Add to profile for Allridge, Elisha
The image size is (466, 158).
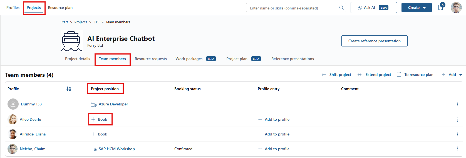274,134
